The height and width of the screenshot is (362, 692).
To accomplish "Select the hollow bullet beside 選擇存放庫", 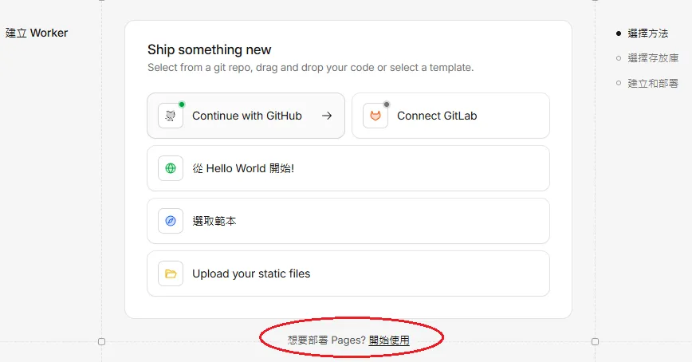I will coord(619,58).
